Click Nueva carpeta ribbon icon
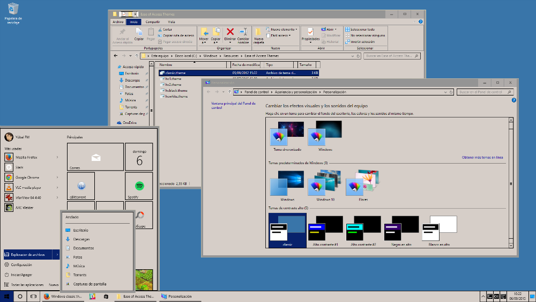This screenshot has height=302, width=536. 259,36
